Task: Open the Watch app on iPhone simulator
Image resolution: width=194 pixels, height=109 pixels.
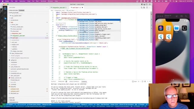Action: [184, 28]
